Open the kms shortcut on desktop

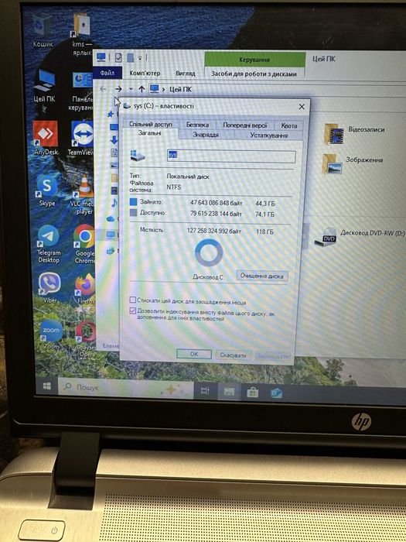coord(82,34)
